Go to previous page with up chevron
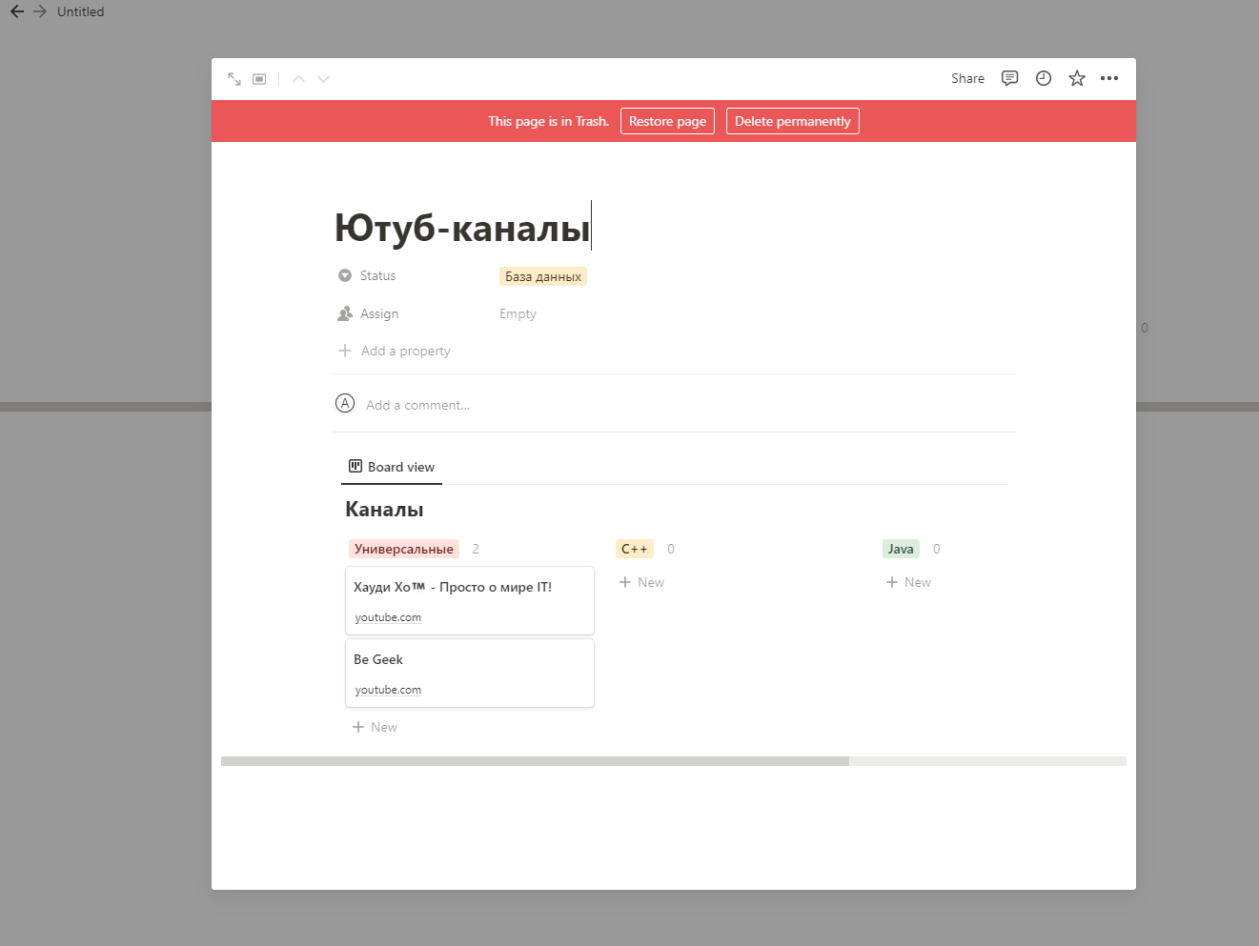1259x946 pixels. click(298, 79)
